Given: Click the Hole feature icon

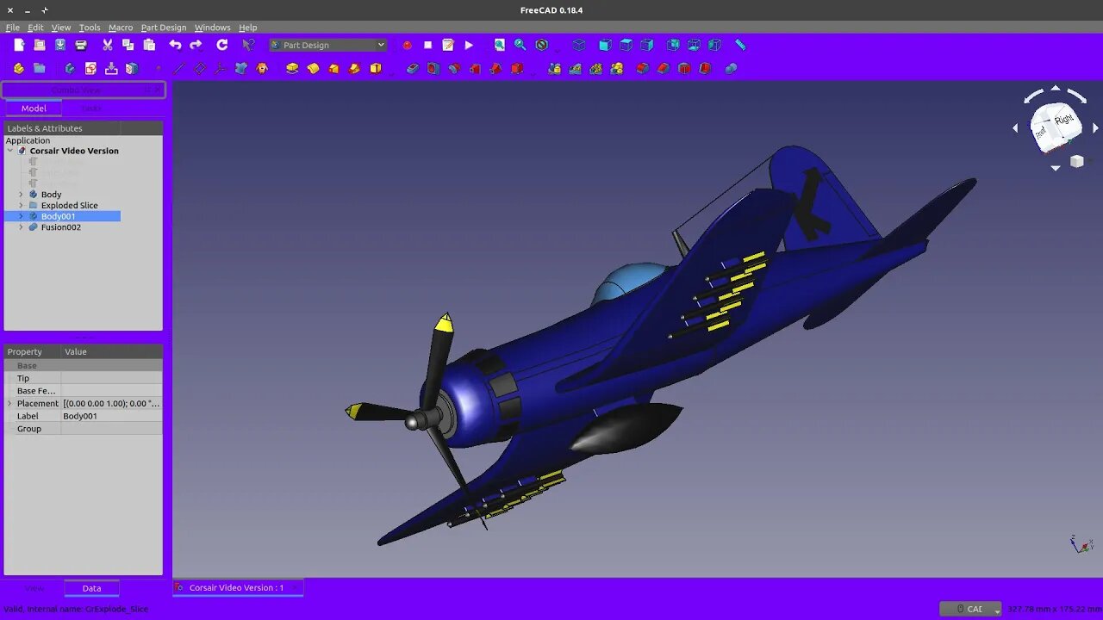Looking at the screenshot, I should [433, 68].
